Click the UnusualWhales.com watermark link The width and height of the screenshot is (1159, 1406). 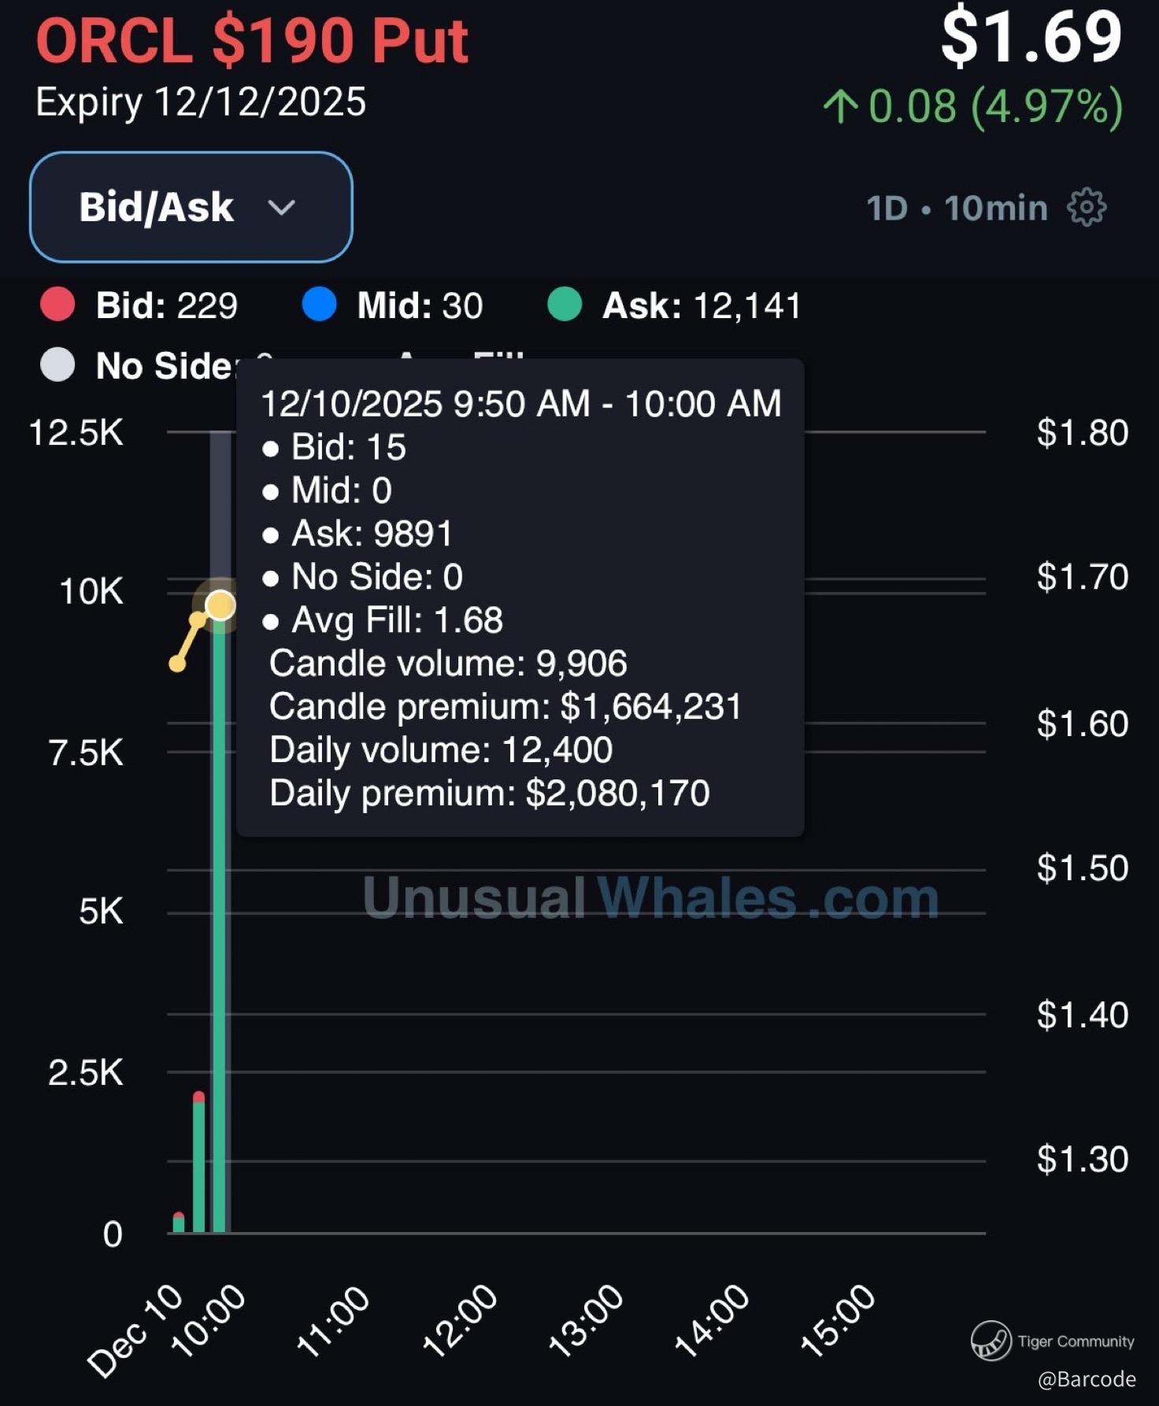click(x=650, y=897)
